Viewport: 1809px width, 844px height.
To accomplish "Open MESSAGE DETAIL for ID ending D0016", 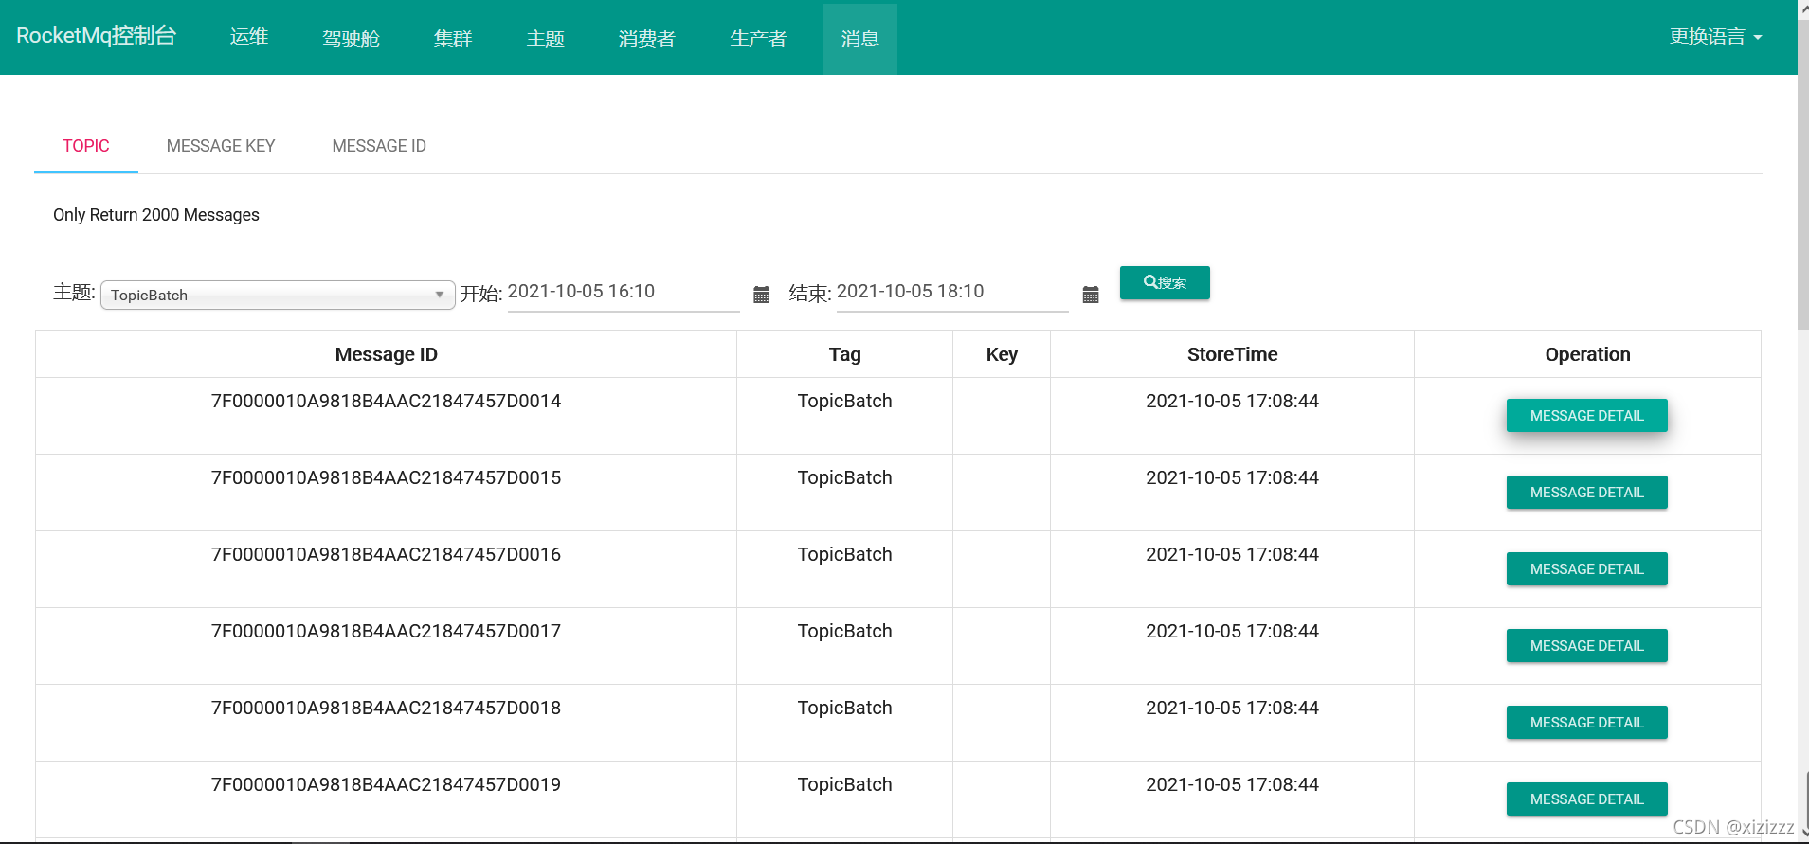I will (1587, 569).
